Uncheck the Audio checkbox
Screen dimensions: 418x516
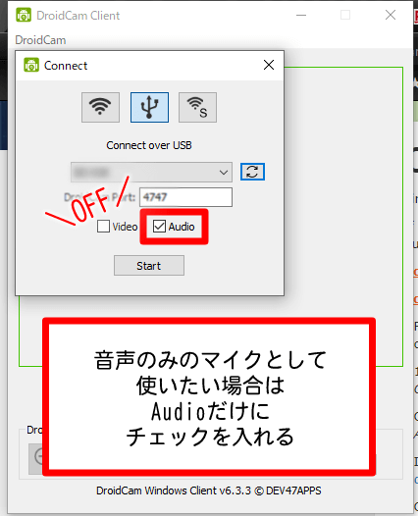159,227
